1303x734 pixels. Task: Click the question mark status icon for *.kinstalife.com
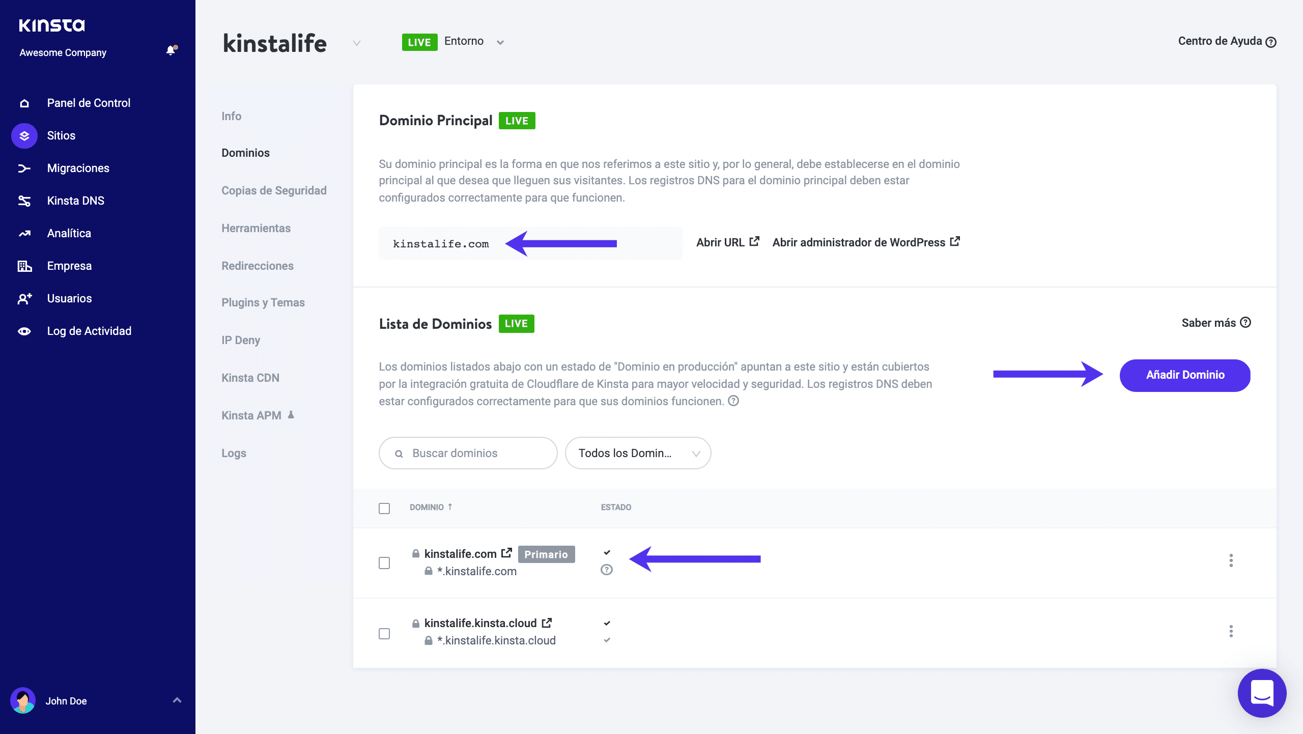607,570
